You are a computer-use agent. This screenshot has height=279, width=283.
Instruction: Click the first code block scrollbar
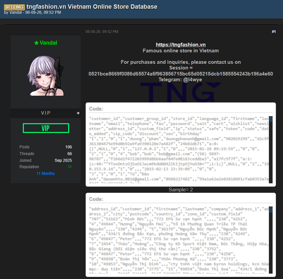tap(271, 150)
